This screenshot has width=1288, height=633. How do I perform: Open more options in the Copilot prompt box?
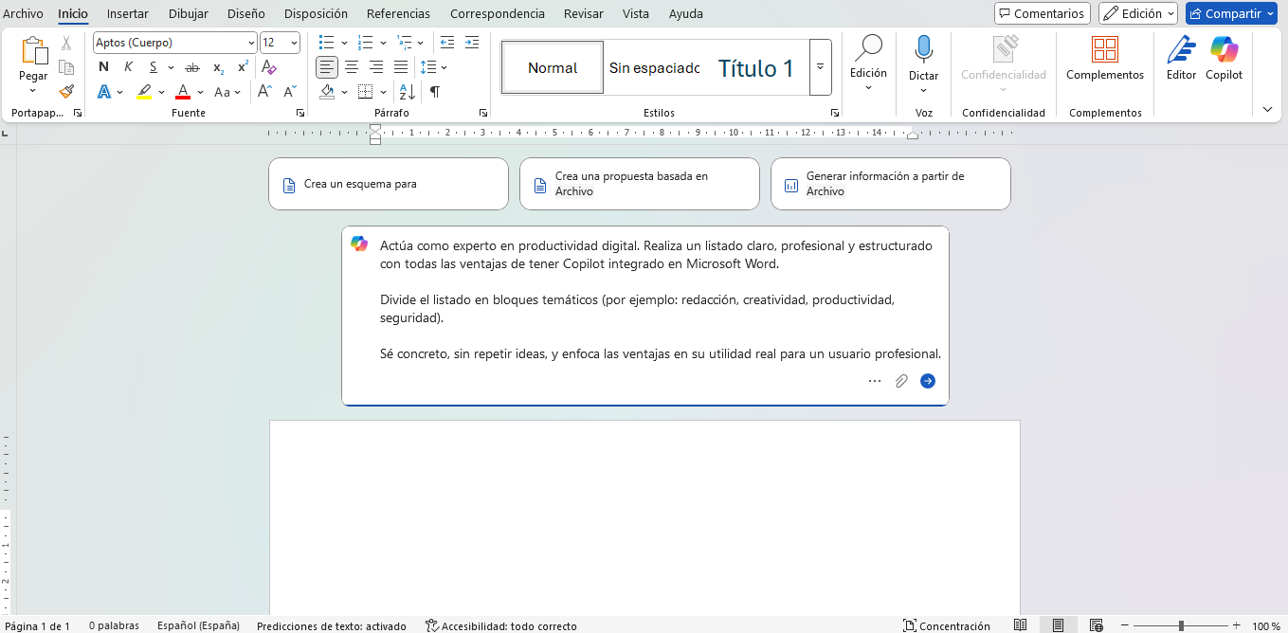(875, 381)
